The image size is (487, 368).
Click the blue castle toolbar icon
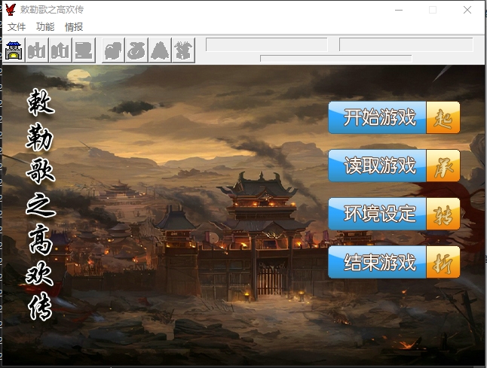click(14, 50)
